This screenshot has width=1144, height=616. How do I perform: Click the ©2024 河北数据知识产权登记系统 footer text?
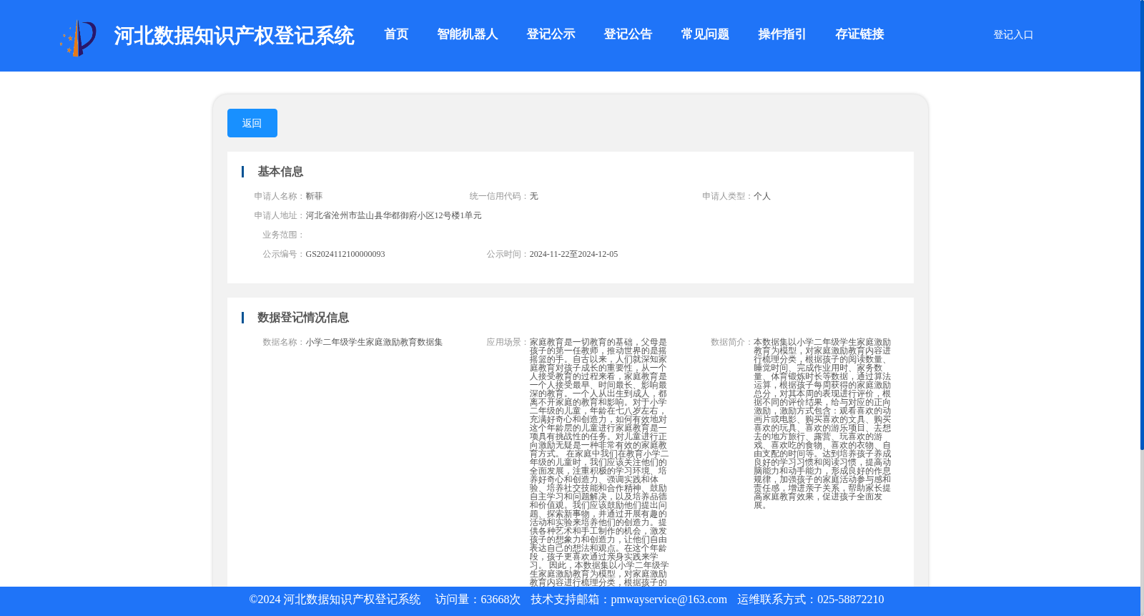point(335,600)
